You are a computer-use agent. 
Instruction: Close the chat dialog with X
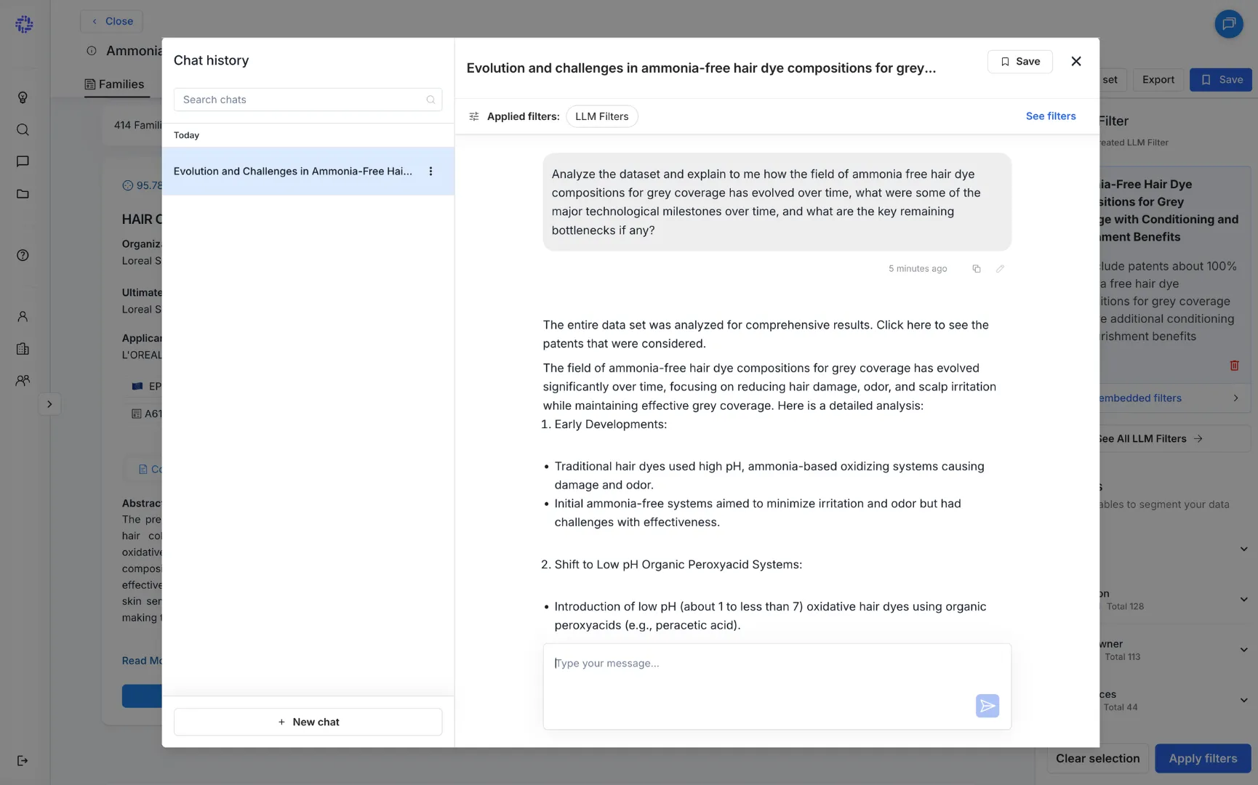click(x=1076, y=61)
